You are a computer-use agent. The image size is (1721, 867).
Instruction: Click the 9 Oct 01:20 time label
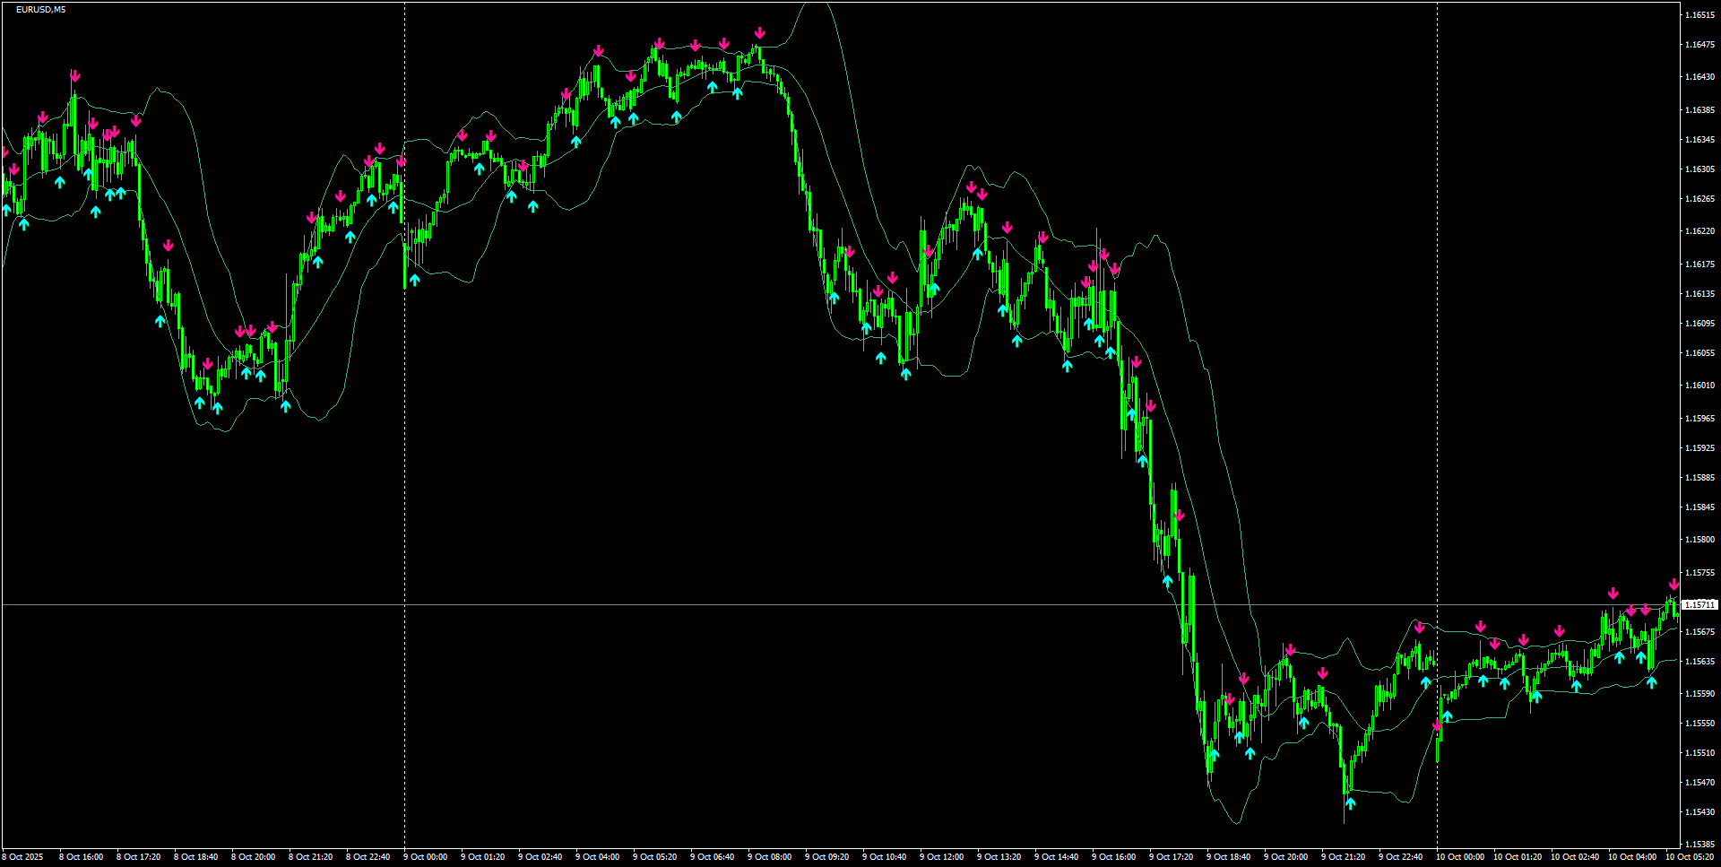pyautogui.click(x=482, y=857)
